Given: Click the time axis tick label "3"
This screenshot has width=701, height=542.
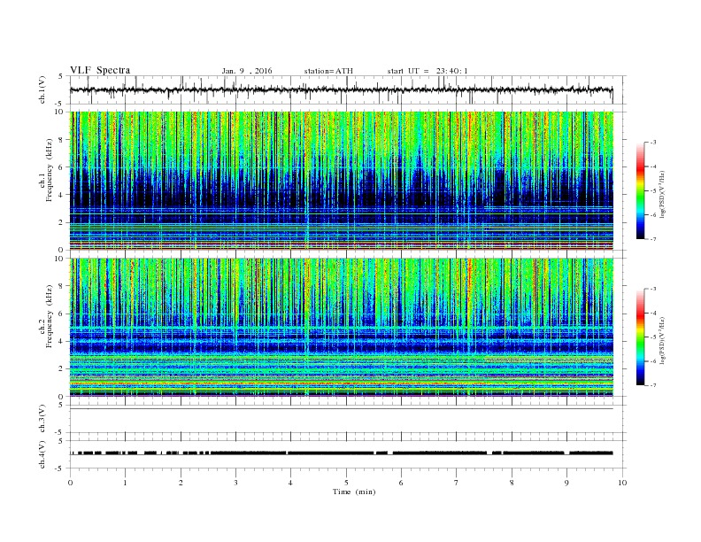Looking at the screenshot, I should 235,483.
